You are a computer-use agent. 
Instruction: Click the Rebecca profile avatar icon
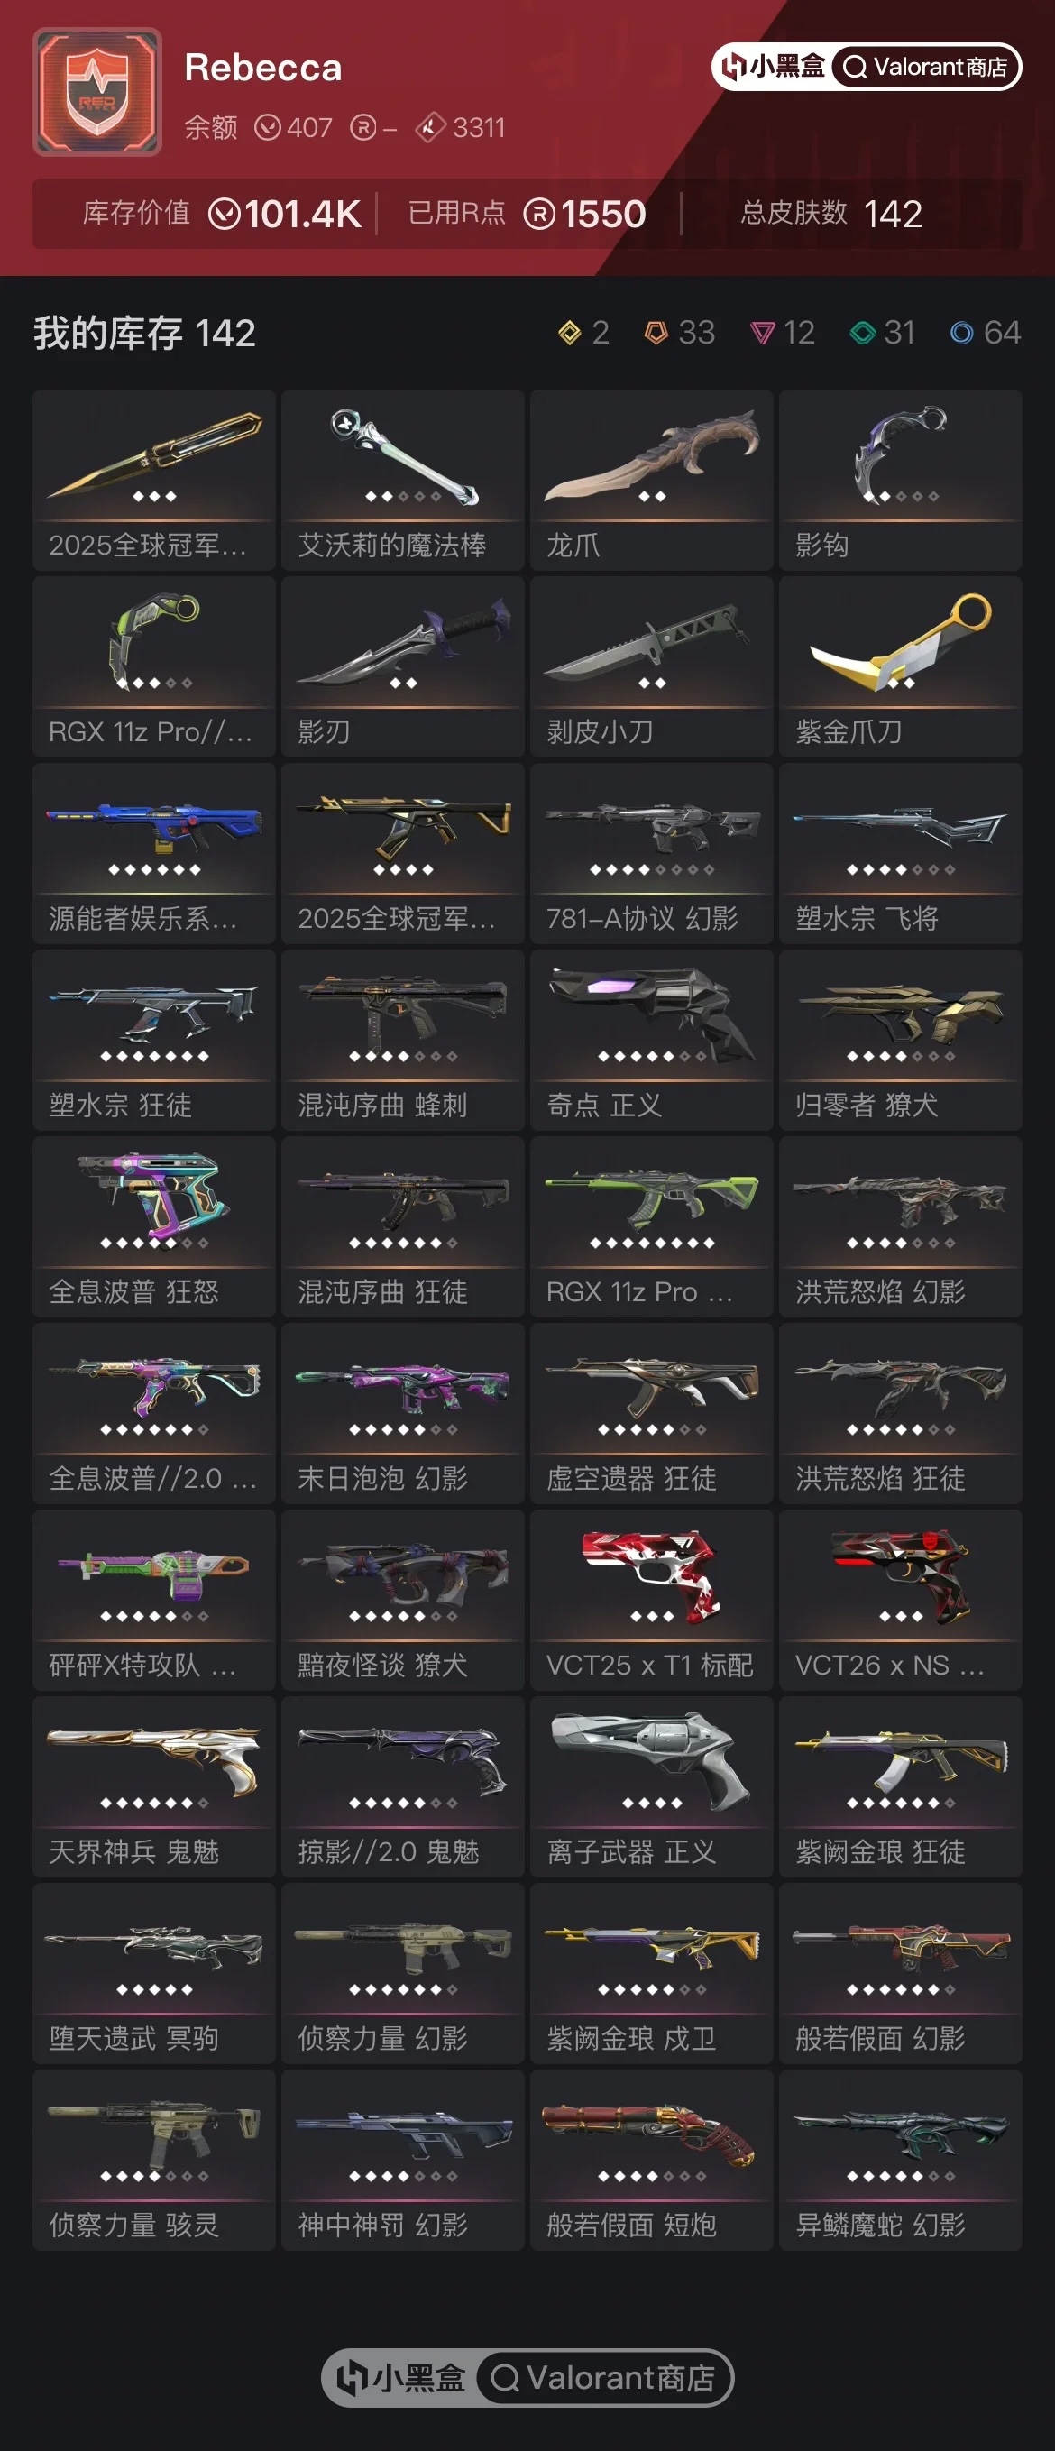[x=97, y=91]
